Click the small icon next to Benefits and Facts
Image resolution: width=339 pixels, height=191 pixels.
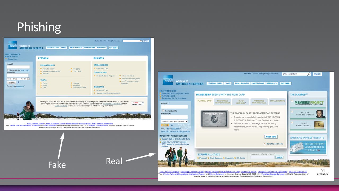point(265,144)
